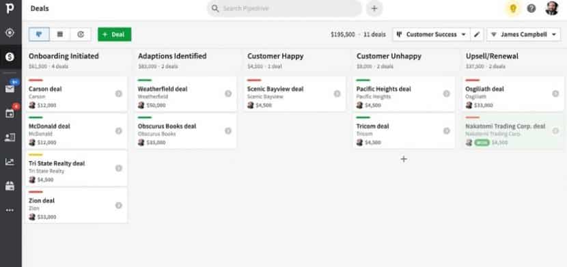Click the Pacific Heights organization name under deal
Image resolution: width=567 pixels, height=267 pixels.
click(x=374, y=97)
